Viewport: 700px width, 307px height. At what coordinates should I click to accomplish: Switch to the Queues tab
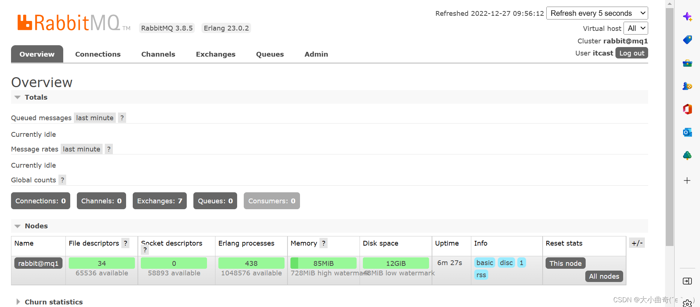[270, 54]
